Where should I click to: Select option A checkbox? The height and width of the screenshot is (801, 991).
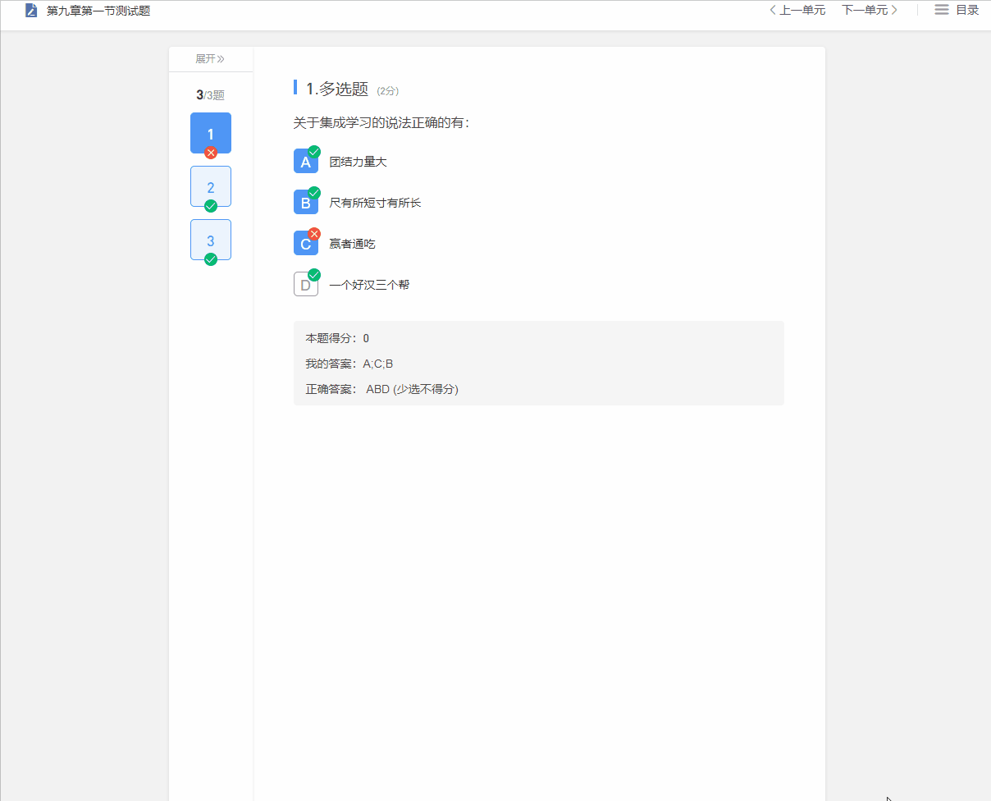coord(306,162)
